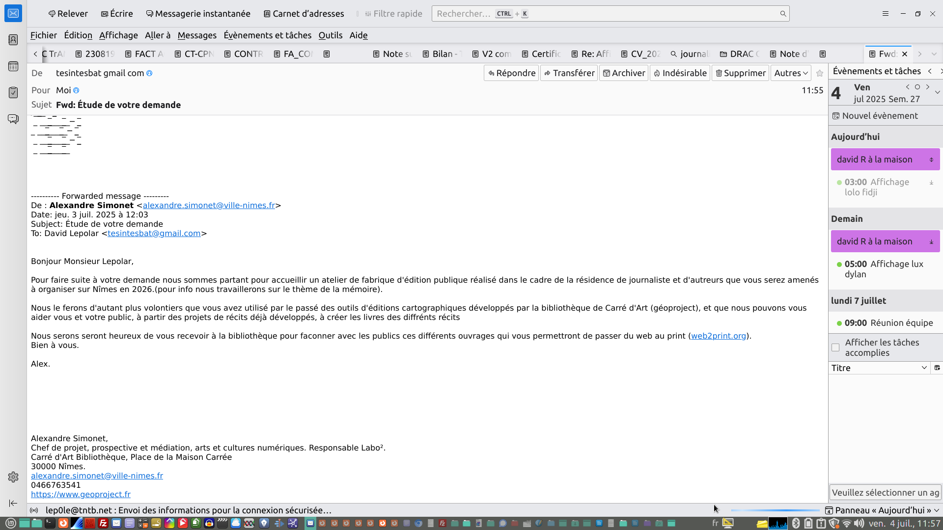This screenshot has width=943, height=530.
Task: Open the address book sidebar icon
Action: 13,40
